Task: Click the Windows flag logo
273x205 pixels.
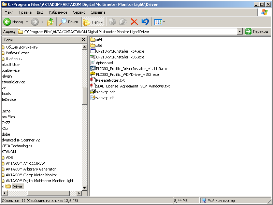Action: [264, 12]
